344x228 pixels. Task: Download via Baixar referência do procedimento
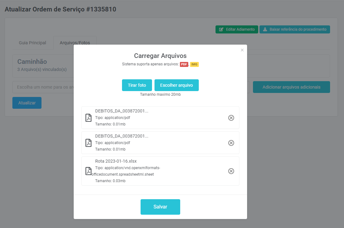(x=294, y=29)
